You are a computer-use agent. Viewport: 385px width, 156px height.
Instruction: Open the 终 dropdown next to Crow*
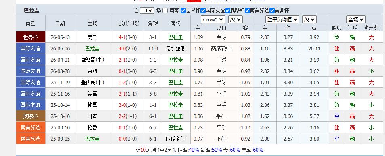pyautogui.click(x=236, y=20)
